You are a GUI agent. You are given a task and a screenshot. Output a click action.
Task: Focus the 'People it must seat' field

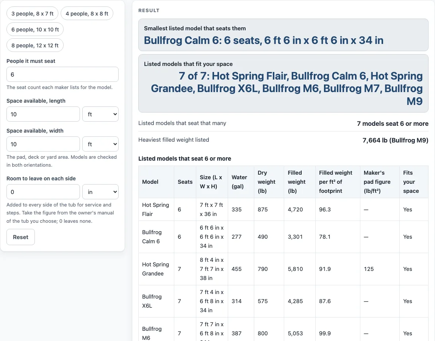pos(63,74)
